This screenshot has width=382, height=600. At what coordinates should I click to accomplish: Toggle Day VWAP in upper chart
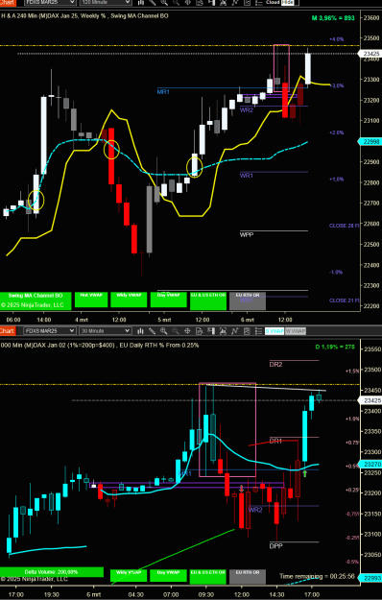[169, 300]
